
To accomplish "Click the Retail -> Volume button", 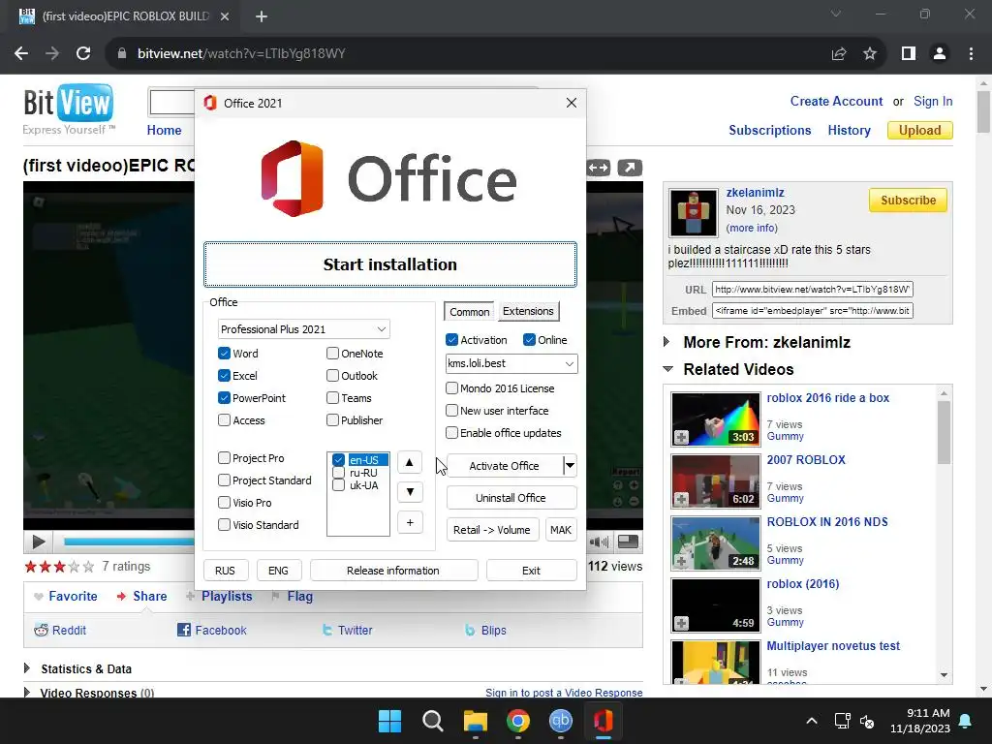I will (492, 530).
